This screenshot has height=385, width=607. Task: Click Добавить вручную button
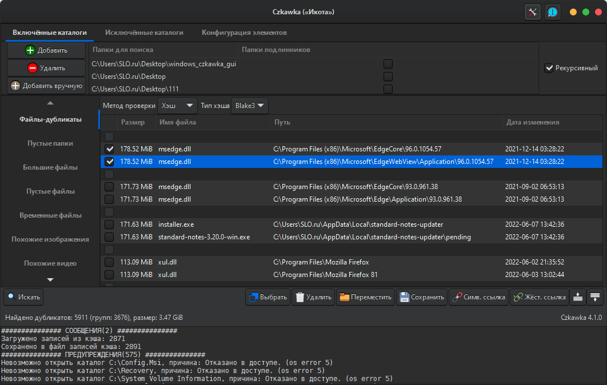coord(46,86)
